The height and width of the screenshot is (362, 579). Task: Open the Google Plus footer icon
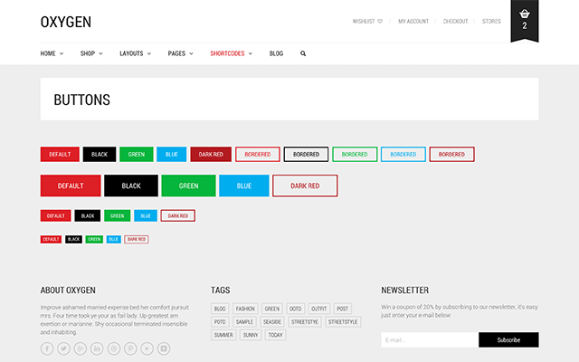coord(81,348)
